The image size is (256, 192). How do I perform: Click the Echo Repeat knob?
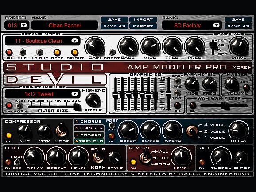click(57, 157)
